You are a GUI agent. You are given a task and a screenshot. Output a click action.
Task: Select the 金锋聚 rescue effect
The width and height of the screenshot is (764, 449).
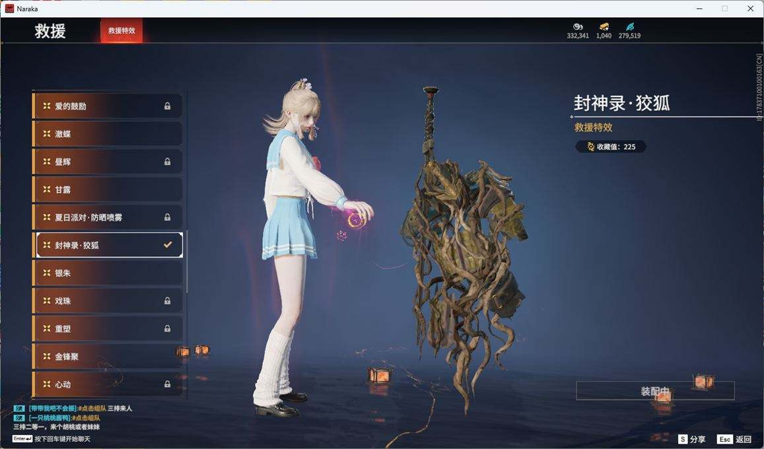click(x=108, y=357)
